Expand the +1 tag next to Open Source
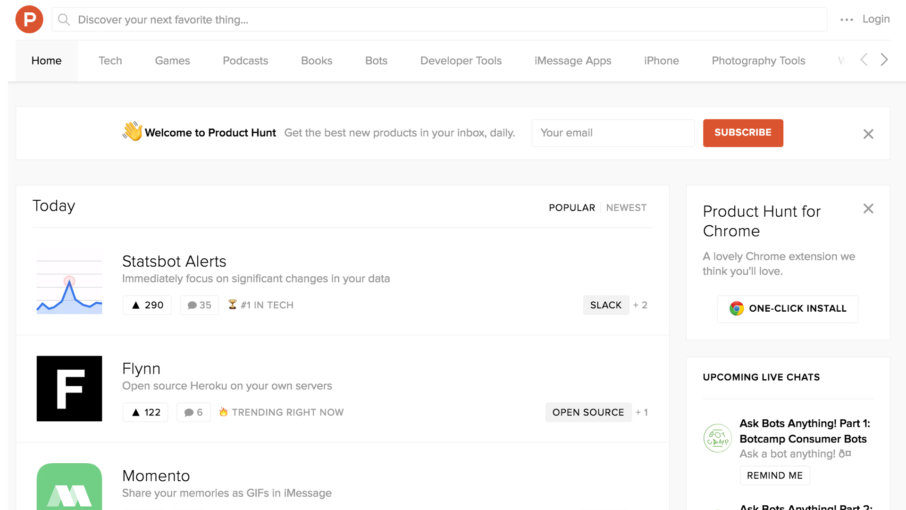The image size is (906, 510). tap(642, 412)
